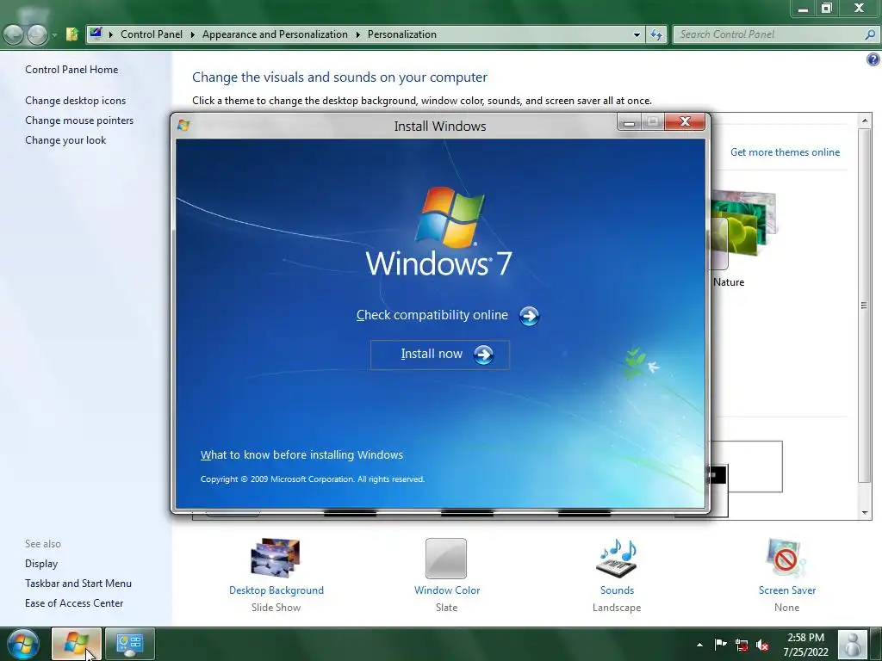Click the Control Panel breadcrumb

tap(152, 34)
